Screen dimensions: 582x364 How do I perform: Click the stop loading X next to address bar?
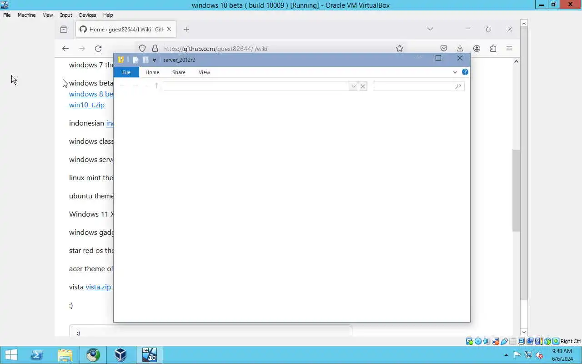(363, 86)
